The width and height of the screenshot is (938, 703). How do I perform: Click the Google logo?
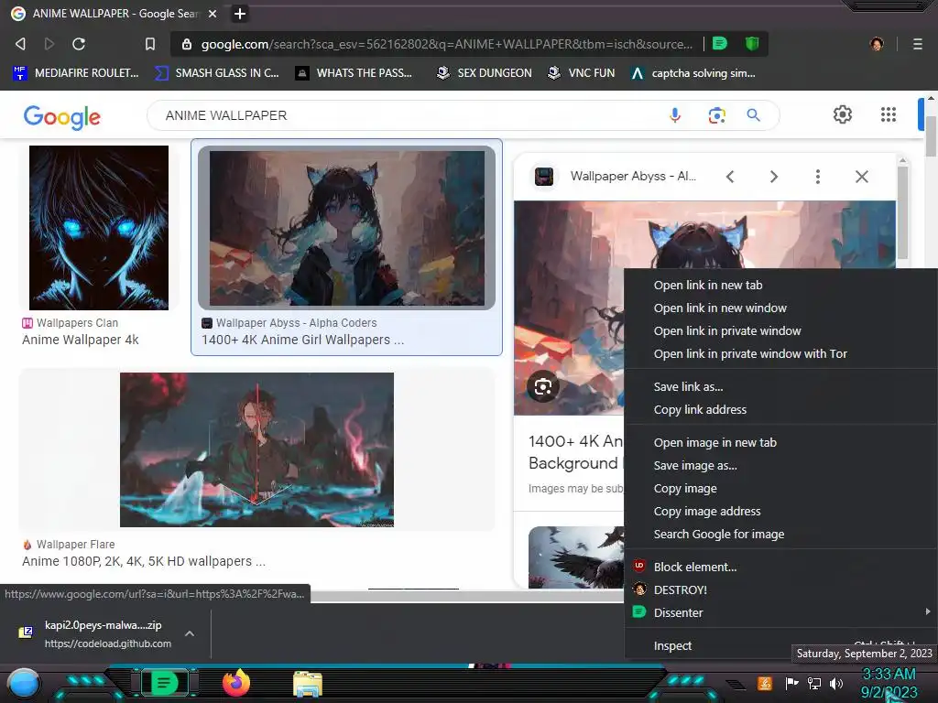(62, 117)
